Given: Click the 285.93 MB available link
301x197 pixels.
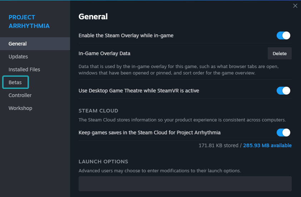Looking at the screenshot, I should click(x=267, y=145).
